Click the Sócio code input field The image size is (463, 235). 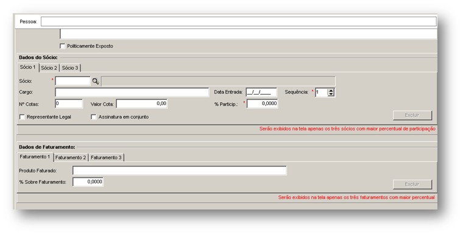click(x=72, y=81)
